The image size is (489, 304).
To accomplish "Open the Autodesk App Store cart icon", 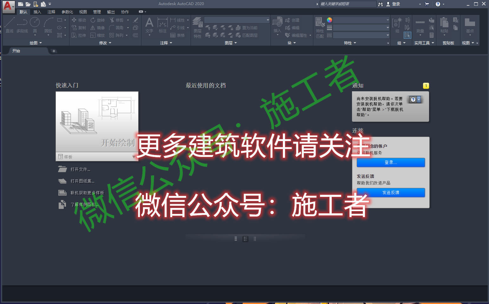I will (x=427, y=4).
